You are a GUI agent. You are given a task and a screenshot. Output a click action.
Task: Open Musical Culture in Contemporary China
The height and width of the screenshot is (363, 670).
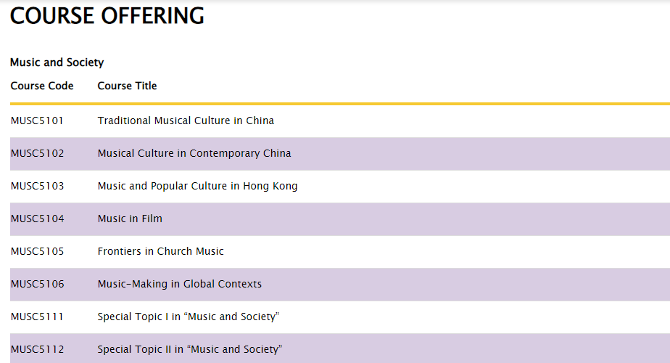tap(194, 153)
